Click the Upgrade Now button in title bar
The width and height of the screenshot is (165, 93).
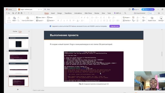148,9
